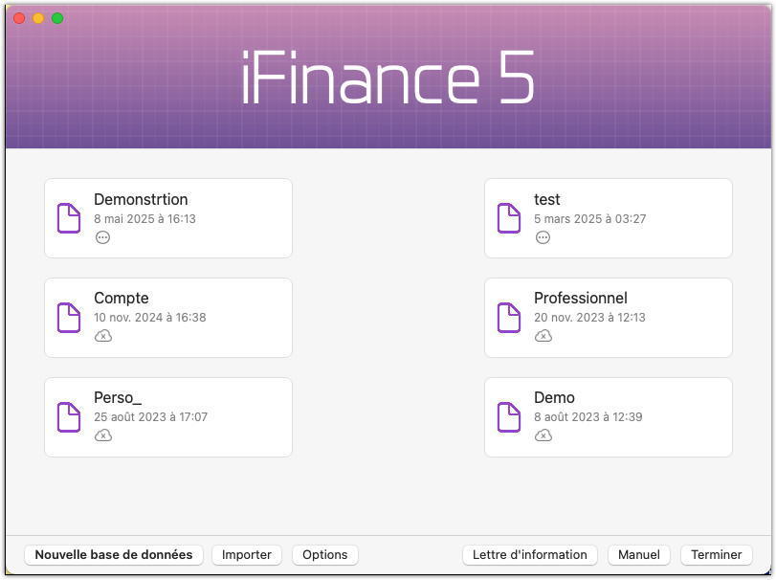The width and height of the screenshot is (776, 580).
Task: Click the Importer button
Action: (x=247, y=555)
